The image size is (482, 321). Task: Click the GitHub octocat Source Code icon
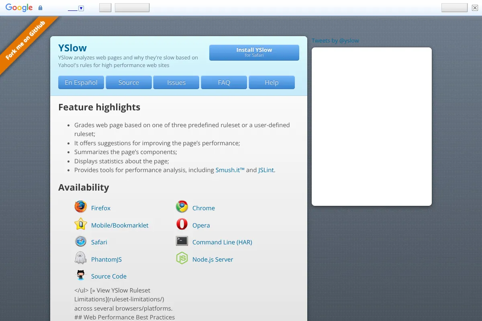(x=81, y=275)
